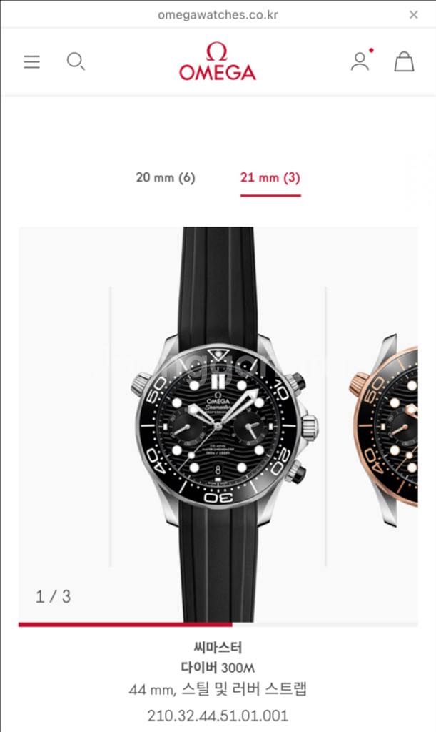Click the 1 / 3 slide counter

[53, 597]
